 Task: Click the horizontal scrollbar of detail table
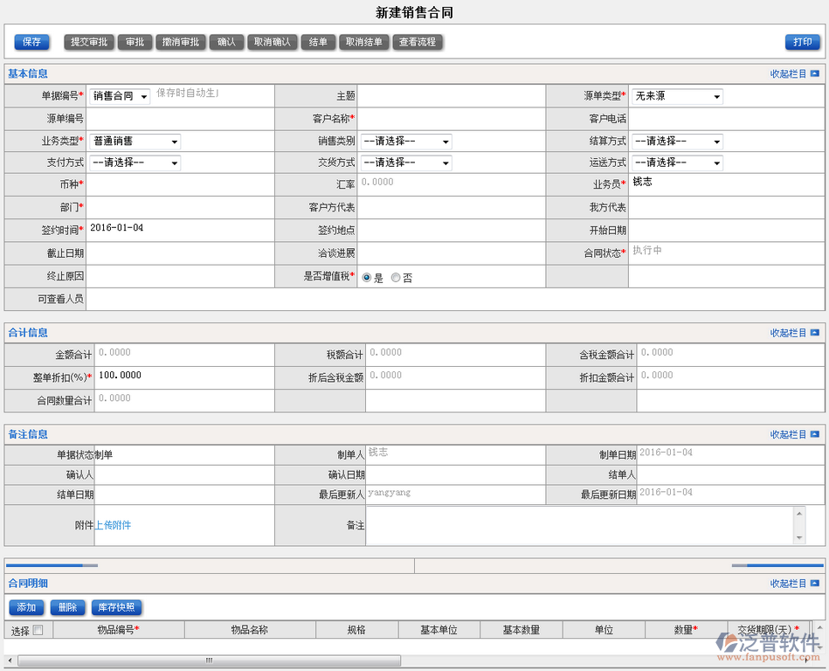coord(208,661)
